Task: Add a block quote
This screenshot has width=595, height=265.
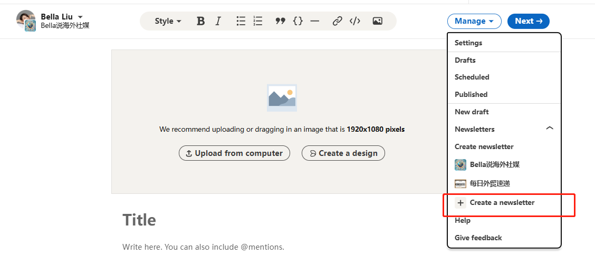Action: 280,21
